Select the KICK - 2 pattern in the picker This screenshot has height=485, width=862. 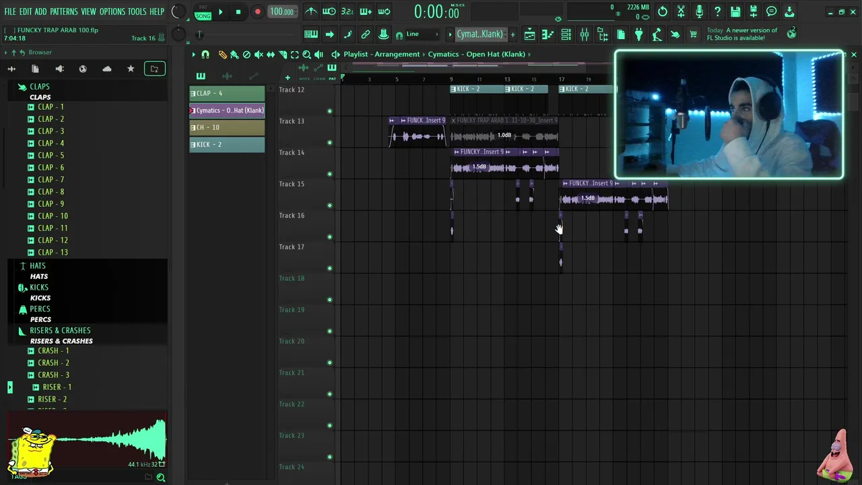227,145
